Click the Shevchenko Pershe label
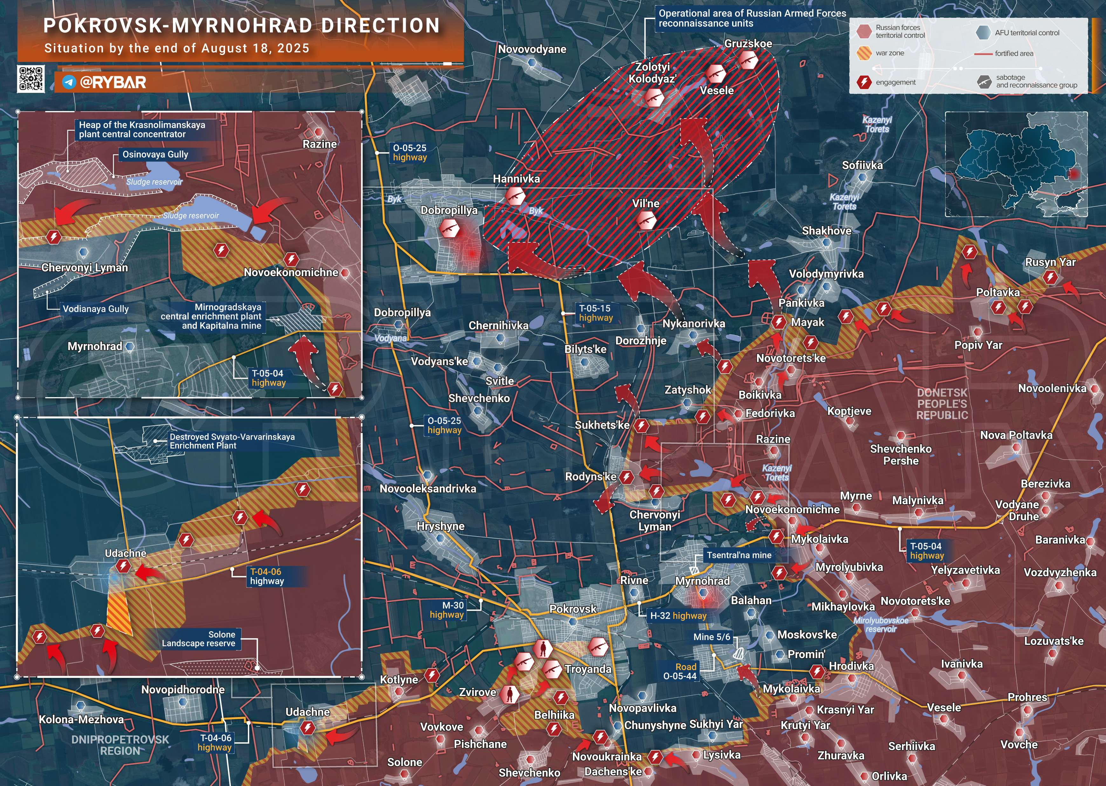This screenshot has width=1106, height=786. click(900, 455)
